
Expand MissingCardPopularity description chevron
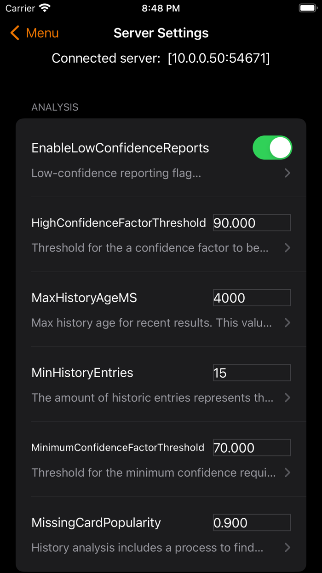click(x=287, y=548)
